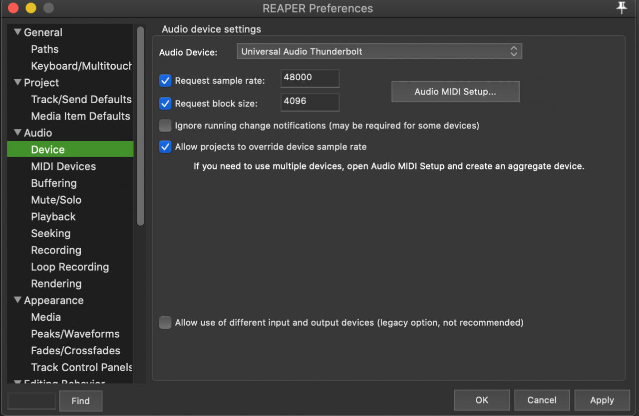The width and height of the screenshot is (639, 416).
Task: Disable the Request sample rate checkbox
Action: (165, 80)
